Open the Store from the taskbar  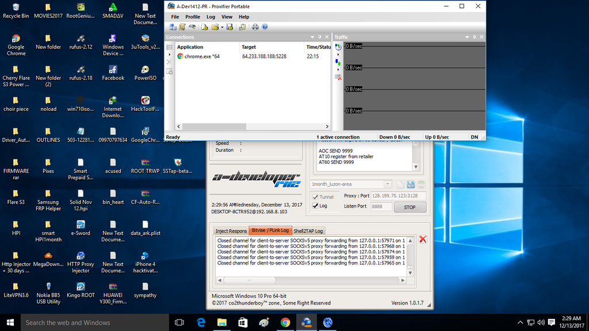coord(243,322)
